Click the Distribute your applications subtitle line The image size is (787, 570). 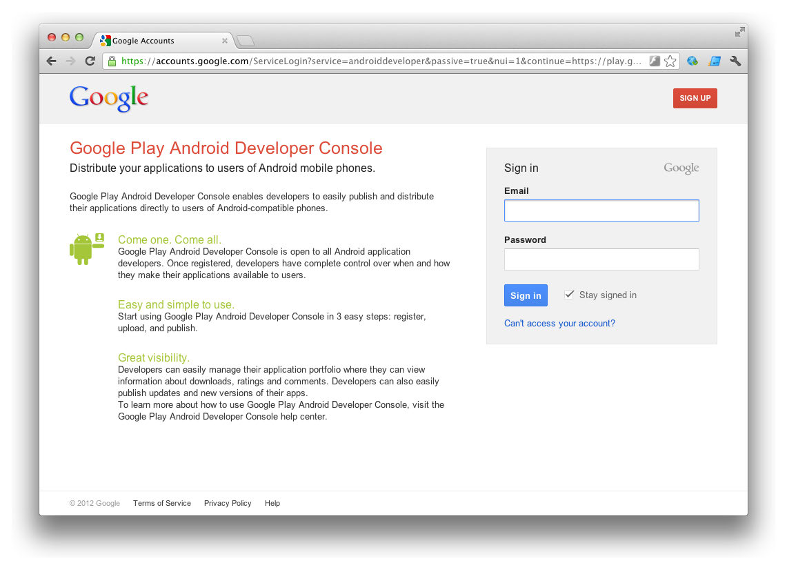pyautogui.click(x=222, y=168)
